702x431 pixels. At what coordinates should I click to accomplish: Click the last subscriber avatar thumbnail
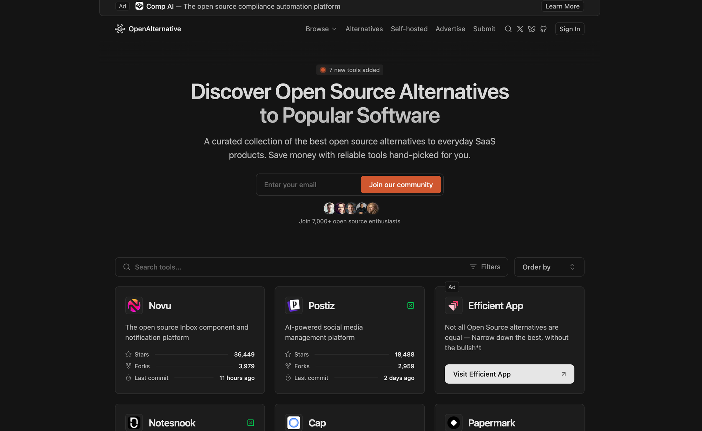(373, 208)
